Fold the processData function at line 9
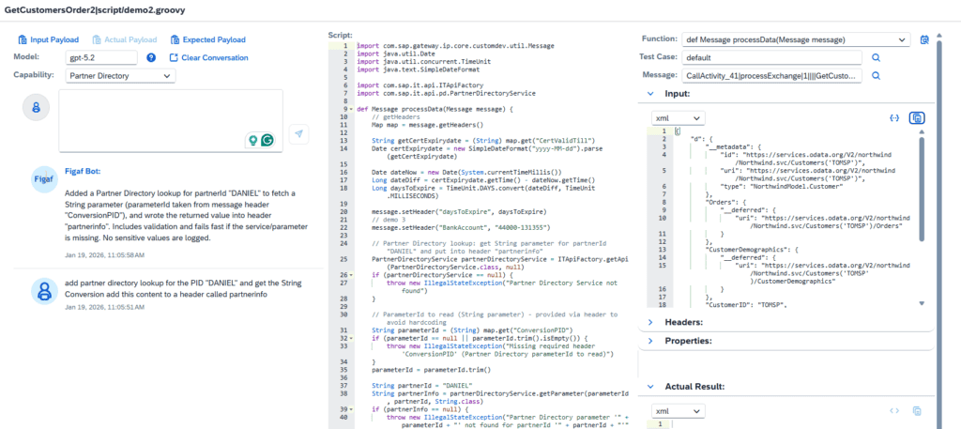This screenshot has height=429, width=961. [x=351, y=110]
